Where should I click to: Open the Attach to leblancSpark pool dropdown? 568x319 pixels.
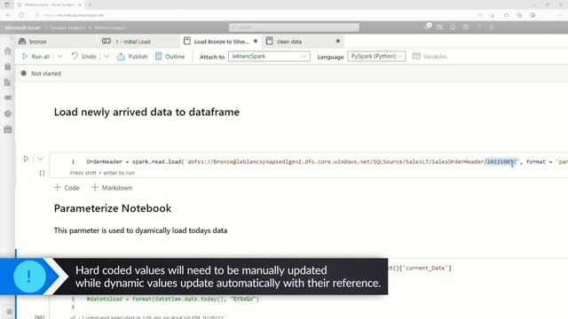click(x=269, y=57)
